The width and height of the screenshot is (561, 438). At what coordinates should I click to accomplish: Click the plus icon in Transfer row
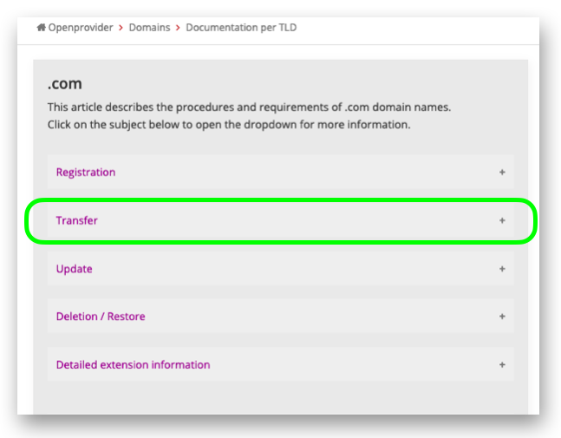pos(502,220)
